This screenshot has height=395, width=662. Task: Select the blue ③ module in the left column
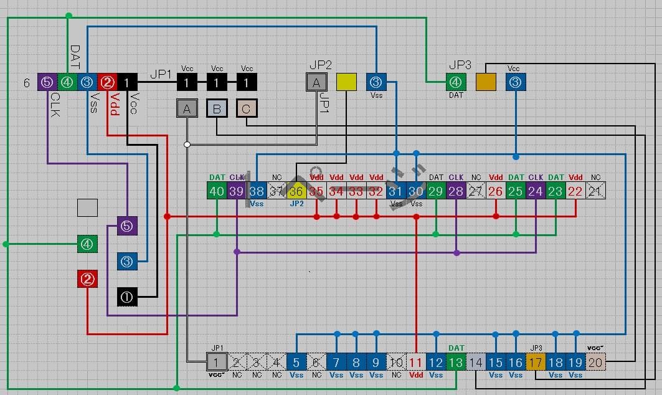pyautogui.click(x=127, y=262)
